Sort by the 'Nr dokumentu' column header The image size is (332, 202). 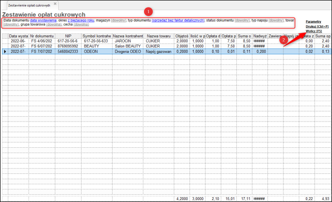42,36
